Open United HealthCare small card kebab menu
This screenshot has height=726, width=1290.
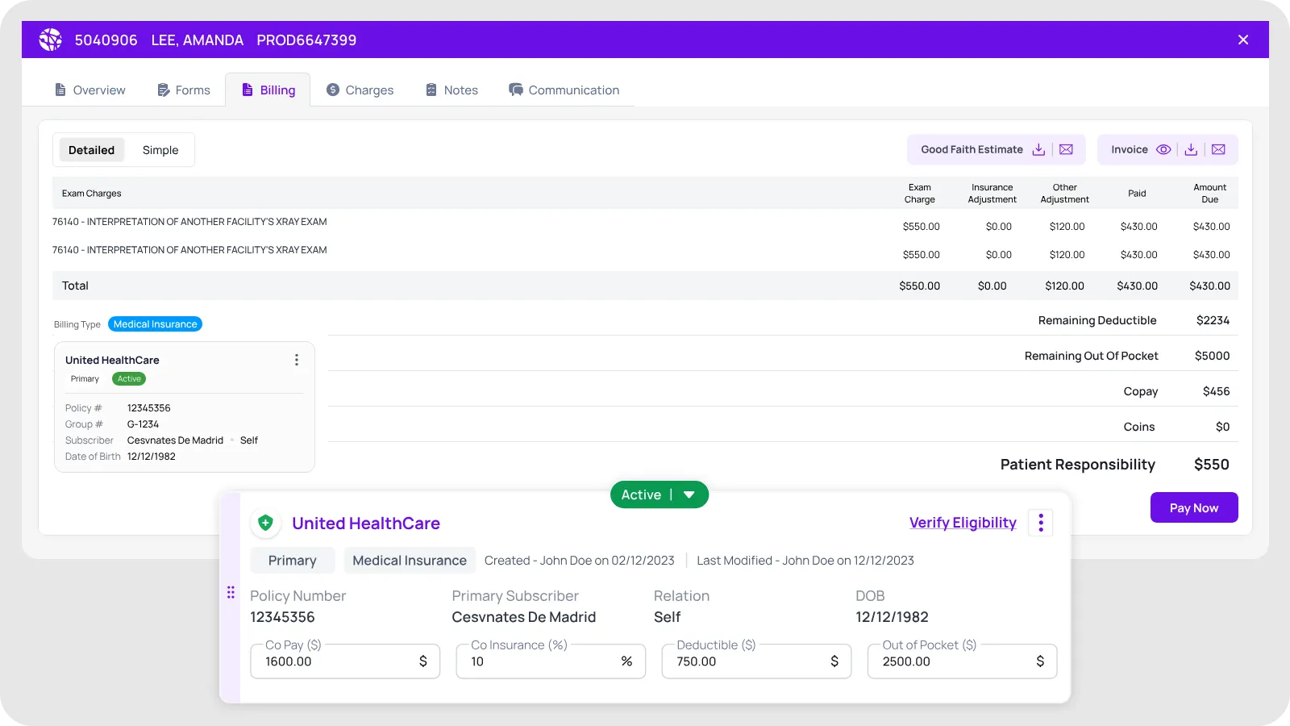point(297,361)
